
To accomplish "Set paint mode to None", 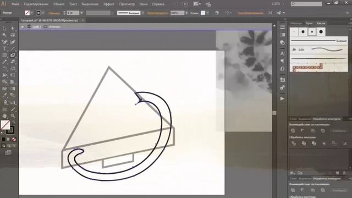I will click(x=14, y=139).
